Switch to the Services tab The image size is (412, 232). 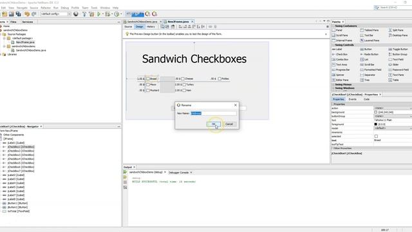pyautogui.click(x=27, y=22)
